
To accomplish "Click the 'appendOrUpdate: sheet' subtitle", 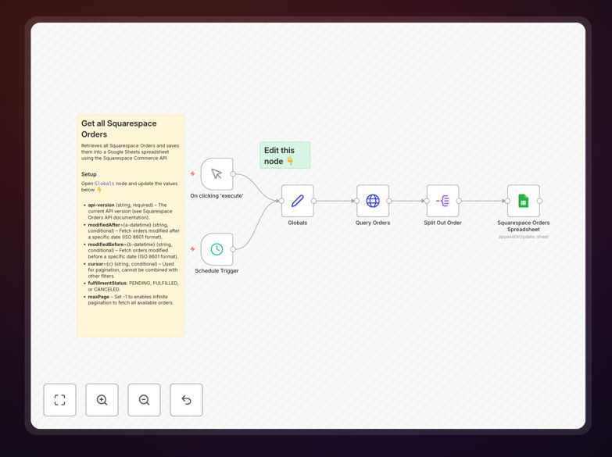I will point(524,237).
